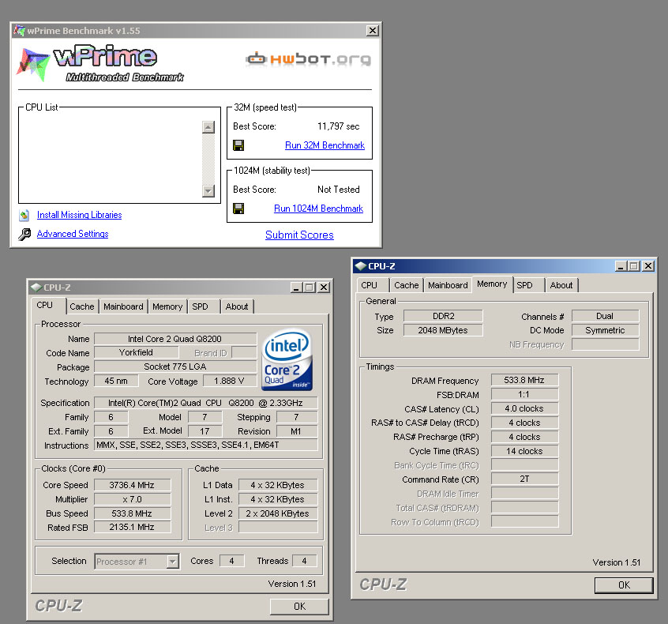Click the DC Mode field Symmetric
The width and height of the screenshot is (668, 624).
pyautogui.click(x=605, y=330)
